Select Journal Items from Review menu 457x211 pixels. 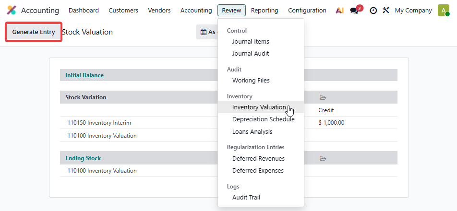[250, 42]
